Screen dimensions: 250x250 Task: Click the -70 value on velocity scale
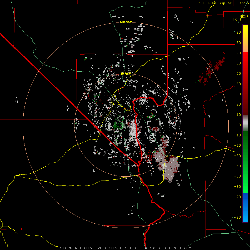pos(237,197)
